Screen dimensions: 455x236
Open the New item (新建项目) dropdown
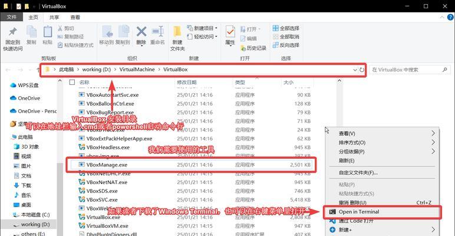coord(202,28)
